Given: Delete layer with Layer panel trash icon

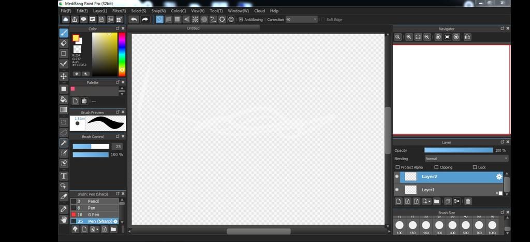Looking at the screenshot, I should tap(468, 202).
